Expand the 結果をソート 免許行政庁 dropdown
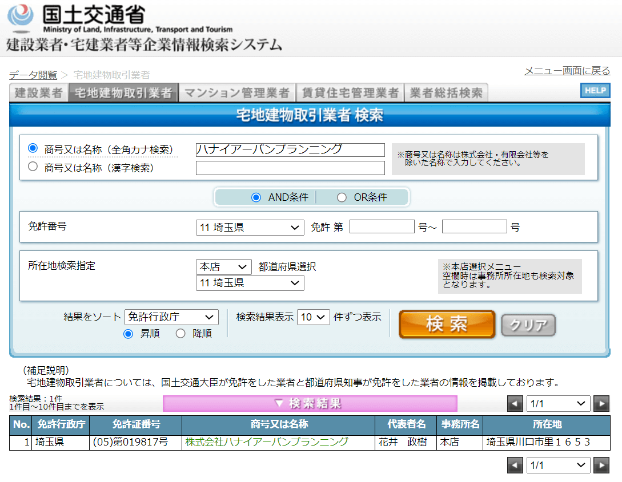622x482 pixels. click(171, 317)
